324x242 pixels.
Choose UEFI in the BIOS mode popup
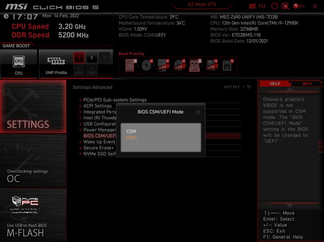tap(132, 137)
